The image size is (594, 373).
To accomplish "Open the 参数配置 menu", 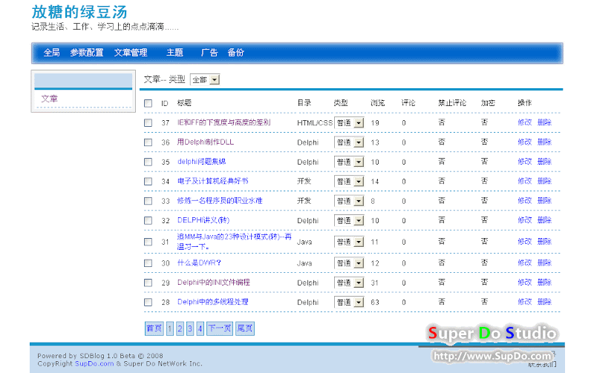I will coord(87,53).
